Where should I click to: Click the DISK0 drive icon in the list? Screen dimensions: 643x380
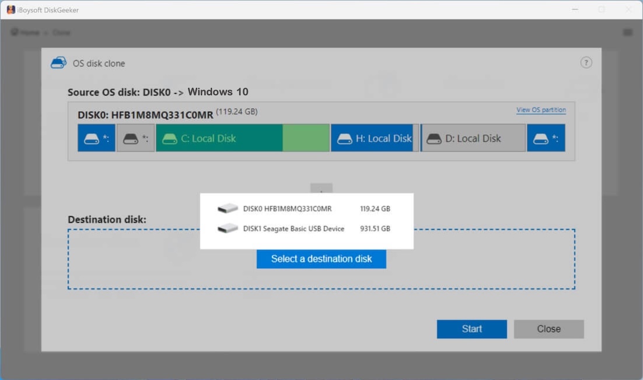point(227,207)
